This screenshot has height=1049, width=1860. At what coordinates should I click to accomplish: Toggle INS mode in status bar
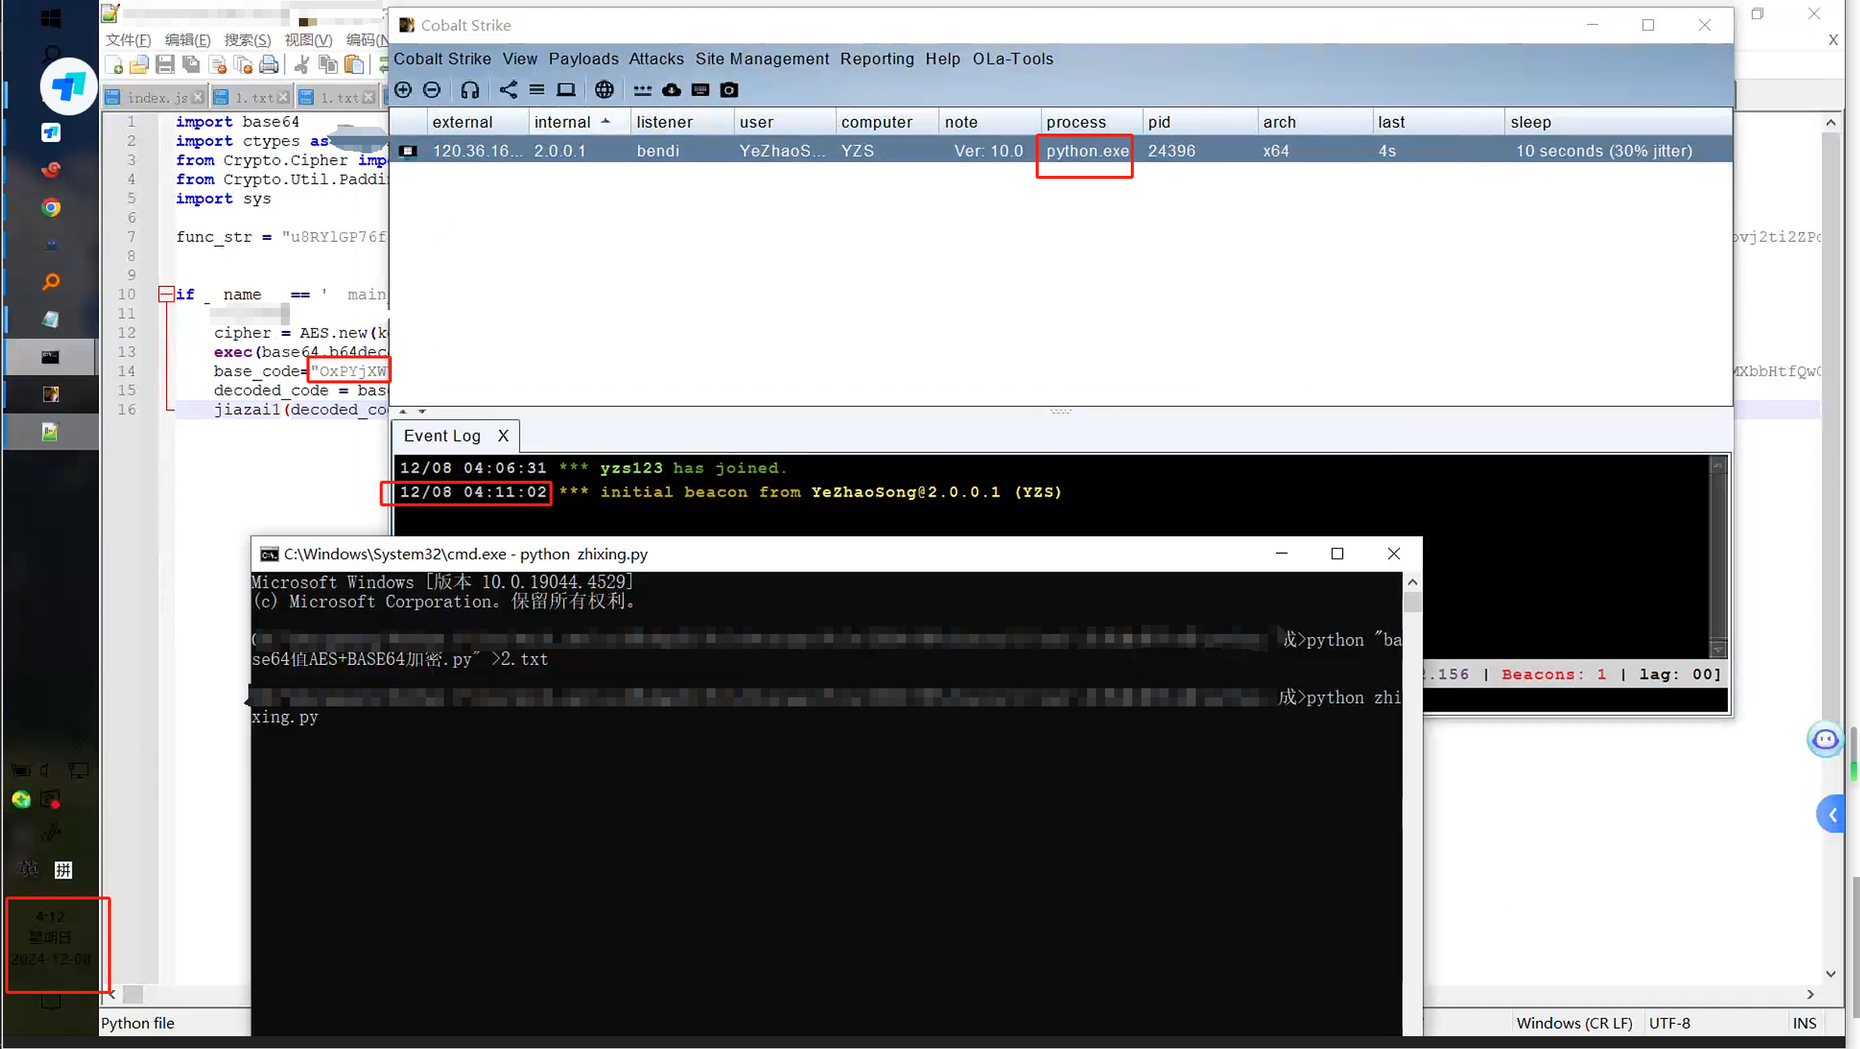(x=1804, y=1023)
